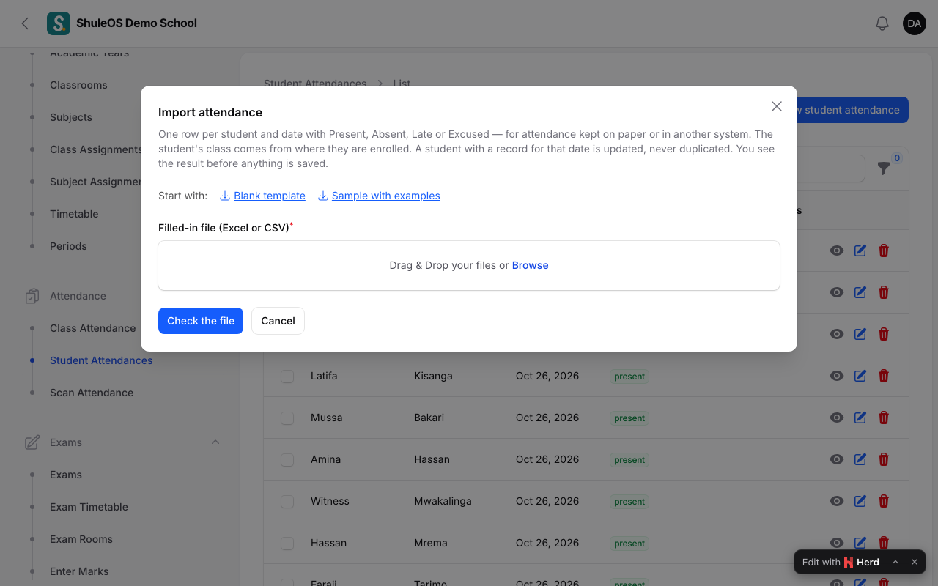Edit Latifa Kisanga's attendance record
Screen dimensions: 938x586
tap(860, 376)
